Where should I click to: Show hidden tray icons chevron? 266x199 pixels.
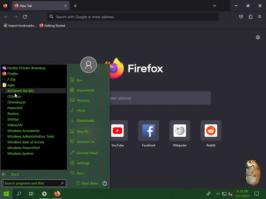tap(218, 194)
